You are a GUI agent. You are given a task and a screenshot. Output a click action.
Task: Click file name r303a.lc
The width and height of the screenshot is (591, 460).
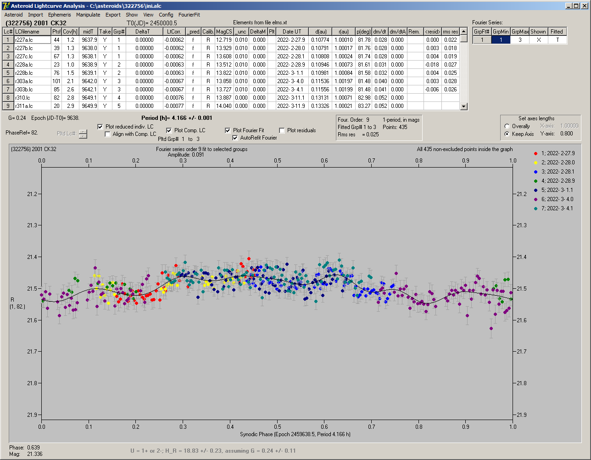pos(32,81)
